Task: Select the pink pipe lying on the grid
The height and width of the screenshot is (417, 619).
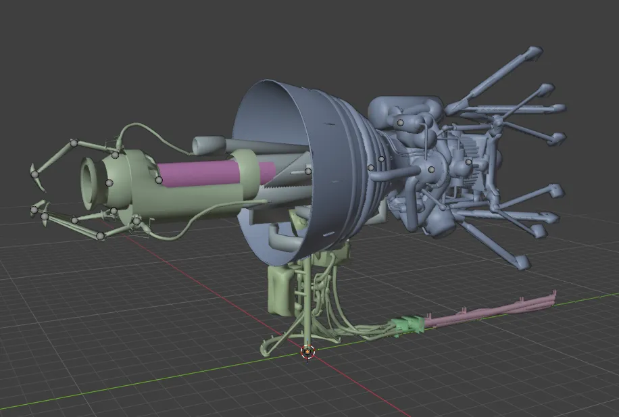Action: [489, 310]
